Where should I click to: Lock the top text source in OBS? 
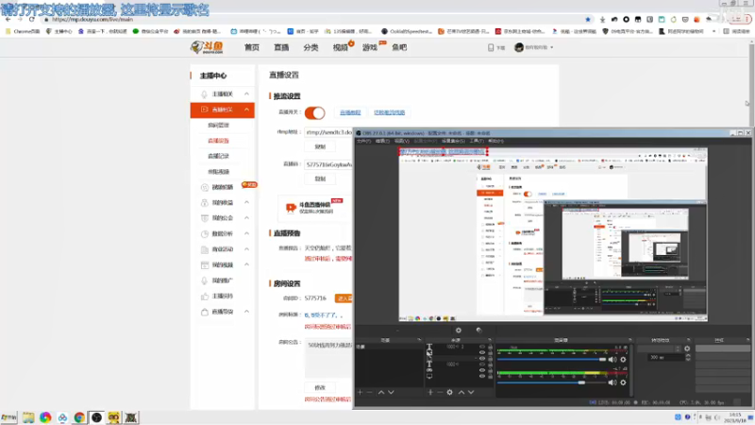490,347
